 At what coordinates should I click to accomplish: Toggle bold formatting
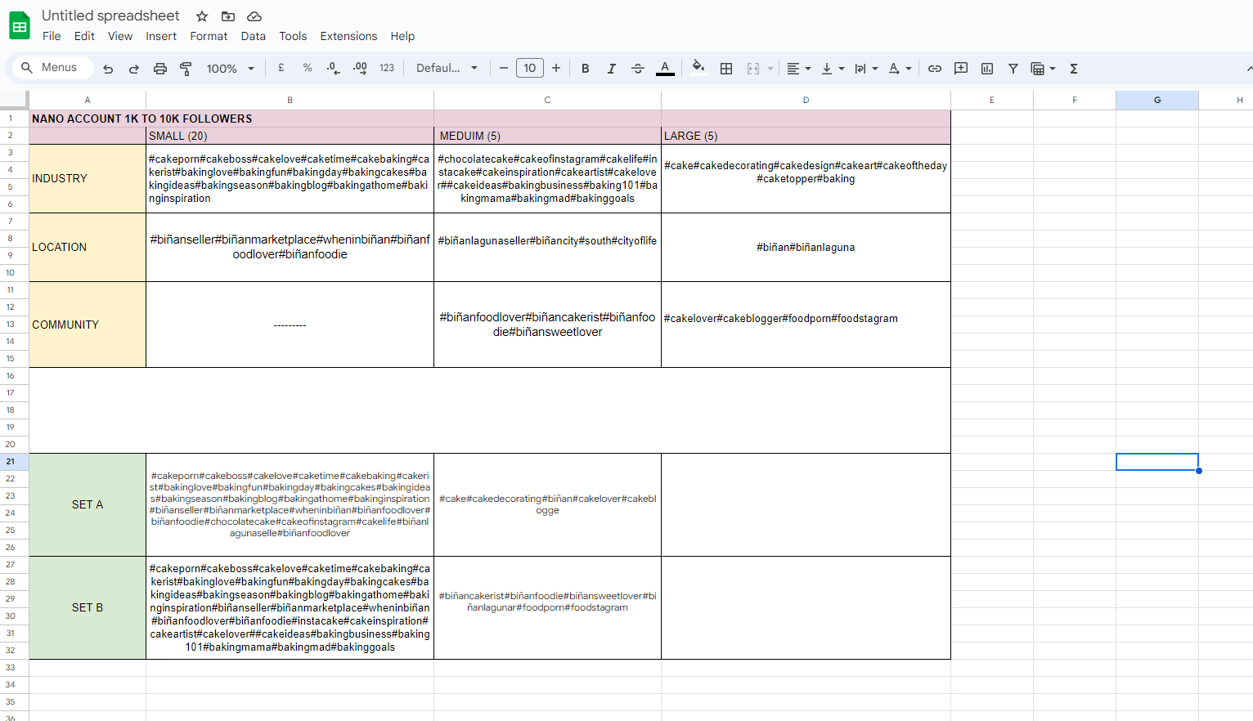pyautogui.click(x=586, y=69)
